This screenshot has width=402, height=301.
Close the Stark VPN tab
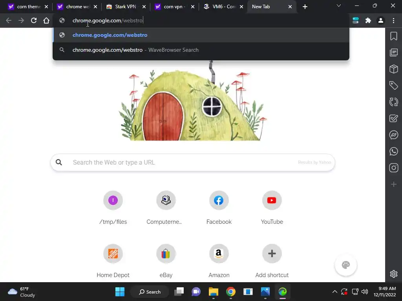[x=144, y=7]
